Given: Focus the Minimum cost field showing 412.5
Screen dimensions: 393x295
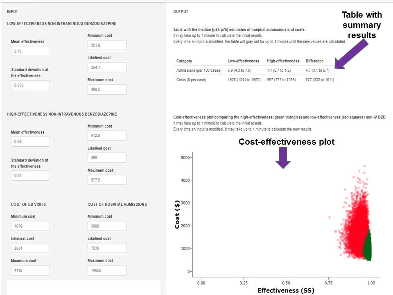Looking at the screenshot, I should (107, 136).
